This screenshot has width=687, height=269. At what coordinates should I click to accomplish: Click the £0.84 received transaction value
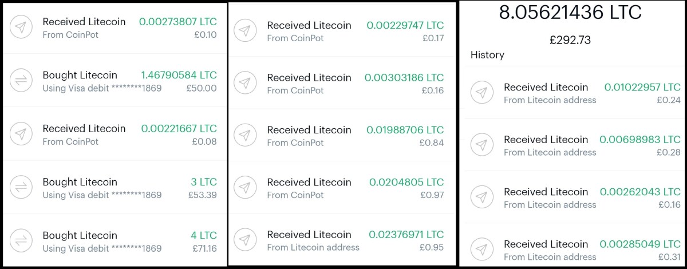(x=432, y=143)
